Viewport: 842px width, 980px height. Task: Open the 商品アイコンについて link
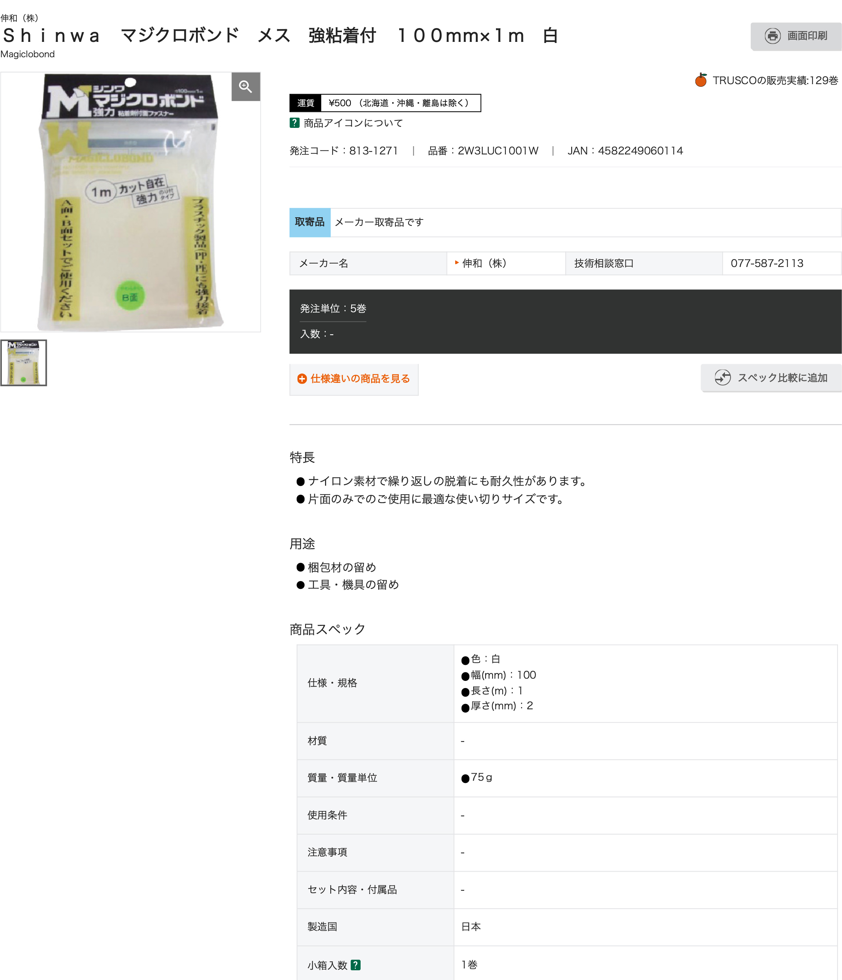point(353,123)
